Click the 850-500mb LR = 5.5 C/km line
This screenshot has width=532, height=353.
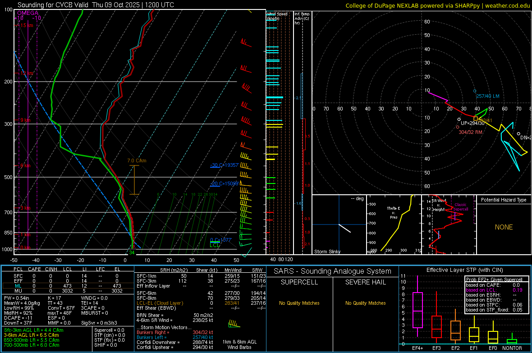tap(32, 340)
